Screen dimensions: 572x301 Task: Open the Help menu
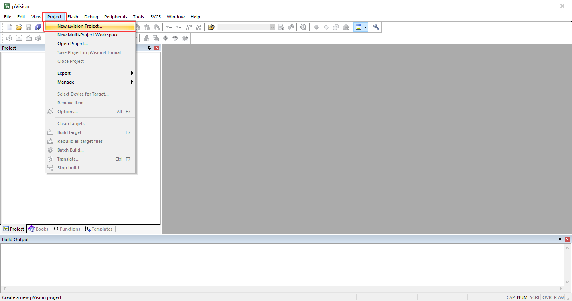tap(195, 17)
